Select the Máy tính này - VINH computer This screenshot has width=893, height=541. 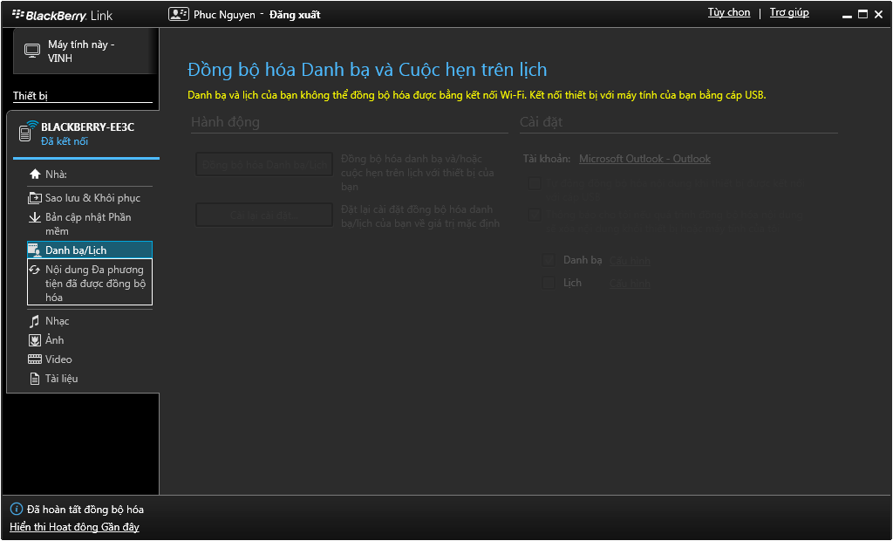[x=81, y=51]
